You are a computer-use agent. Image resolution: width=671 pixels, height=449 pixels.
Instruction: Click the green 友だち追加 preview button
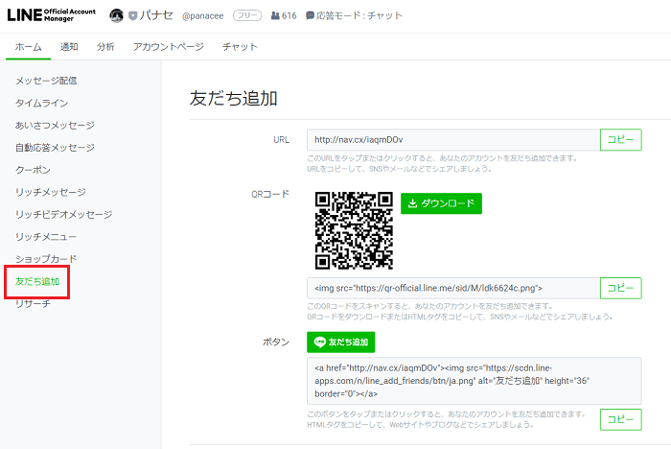click(340, 342)
